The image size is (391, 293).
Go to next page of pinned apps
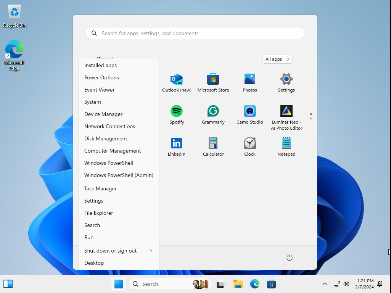click(x=311, y=119)
